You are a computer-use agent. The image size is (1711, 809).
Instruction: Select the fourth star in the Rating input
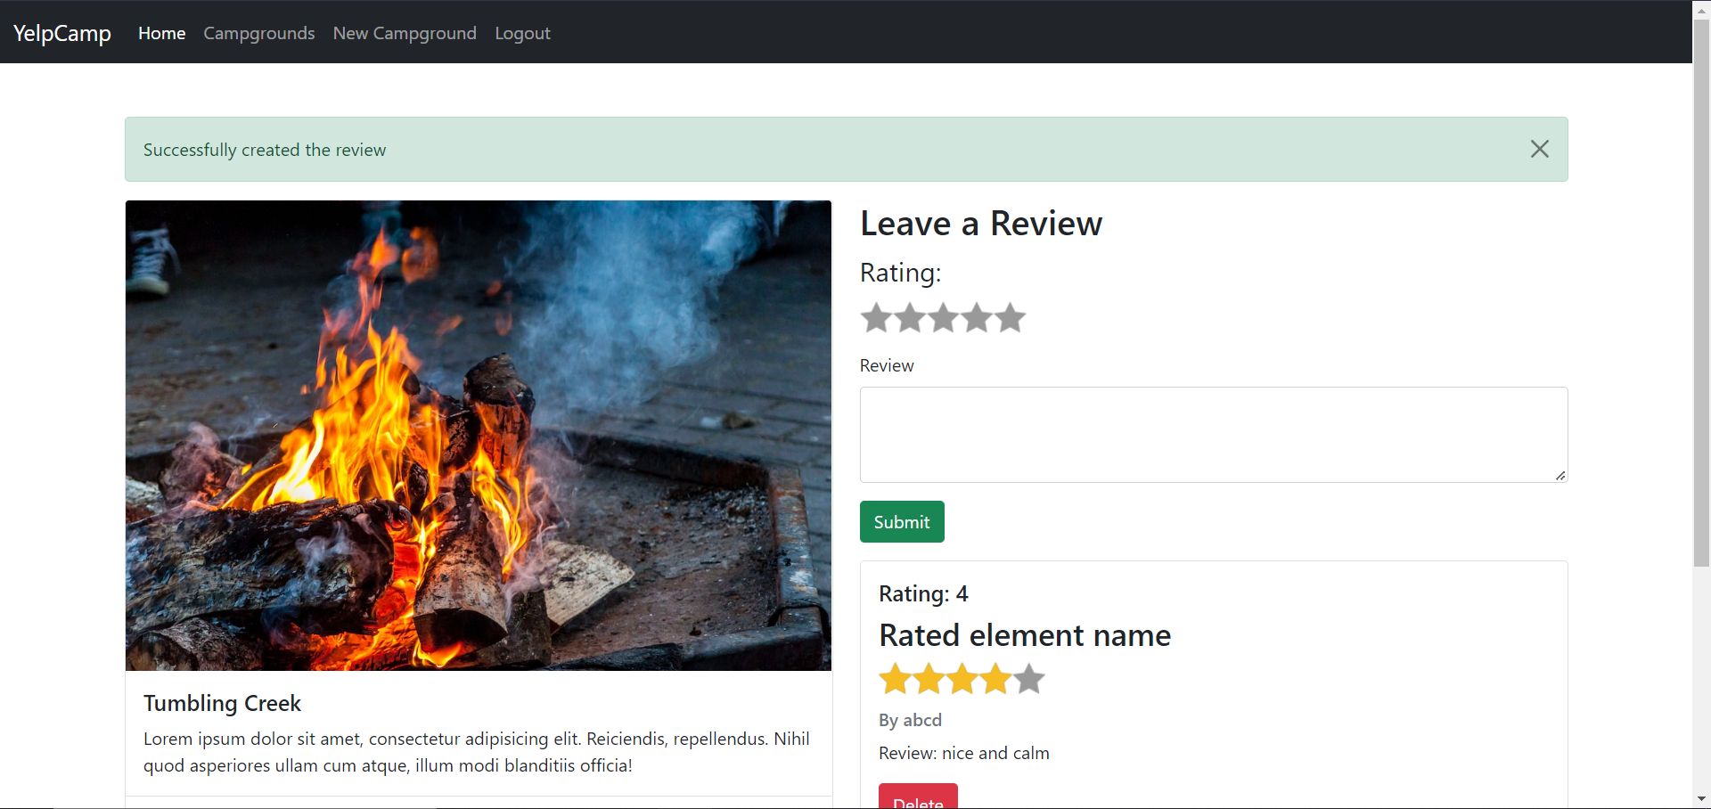pos(977,318)
